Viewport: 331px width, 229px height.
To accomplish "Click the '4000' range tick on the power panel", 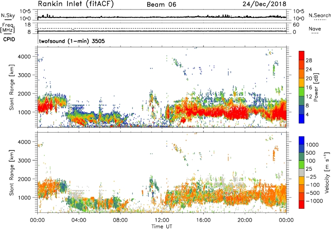I will [24, 57].
